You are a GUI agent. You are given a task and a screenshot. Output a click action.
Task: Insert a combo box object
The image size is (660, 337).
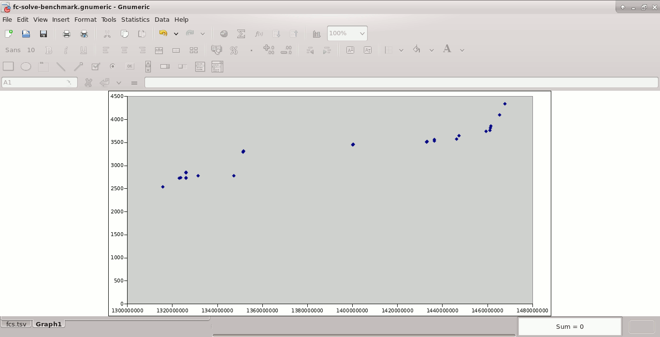point(217,67)
